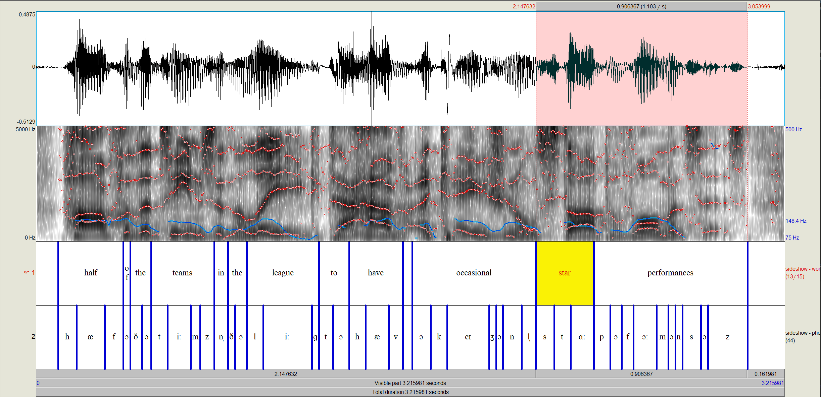Click the blue end time '3.215981'
The image size is (821, 397).
click(x=773, y=383)
